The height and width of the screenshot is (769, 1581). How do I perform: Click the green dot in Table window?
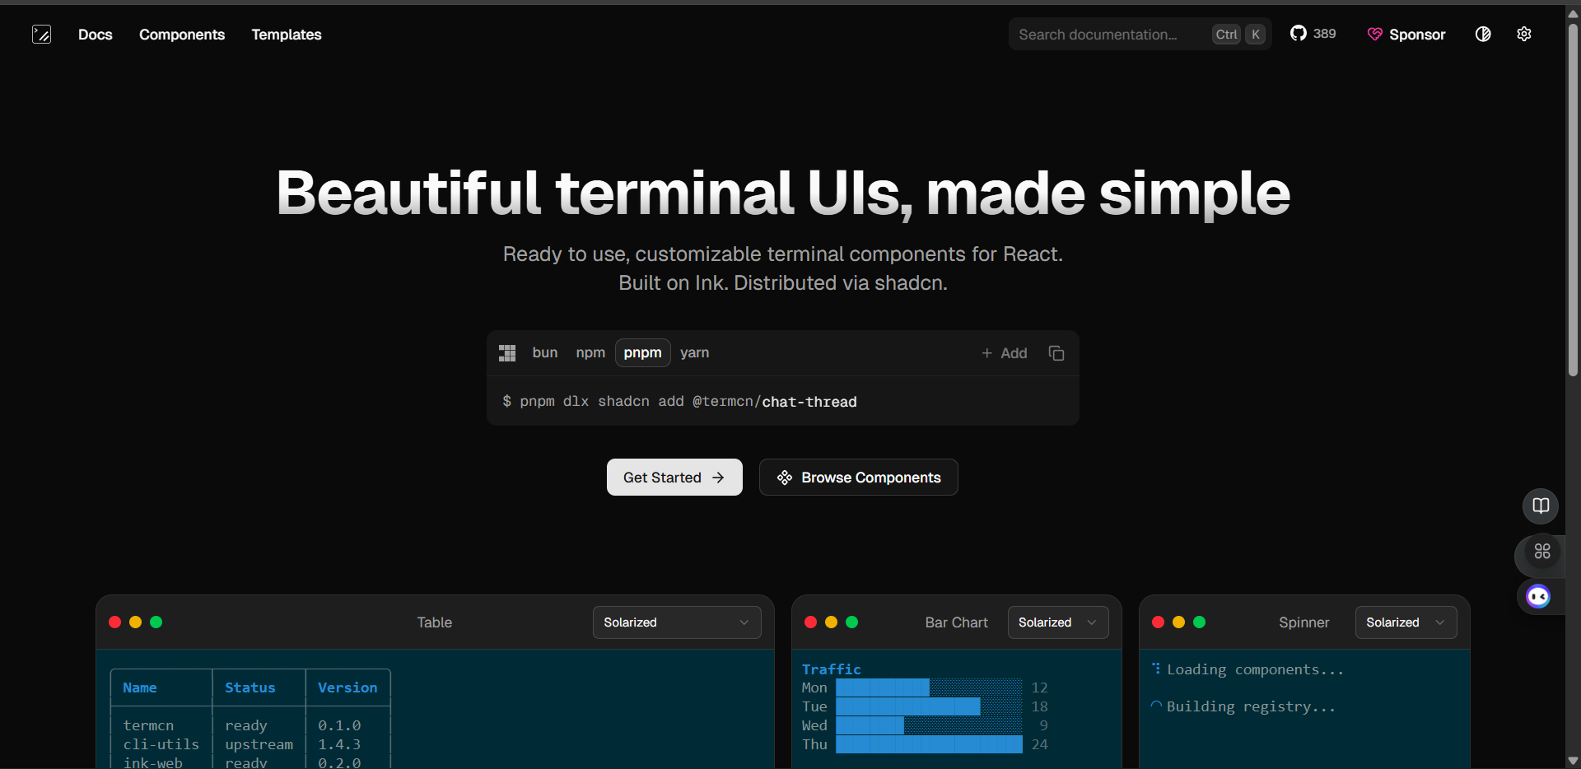(x=156, y=622)
